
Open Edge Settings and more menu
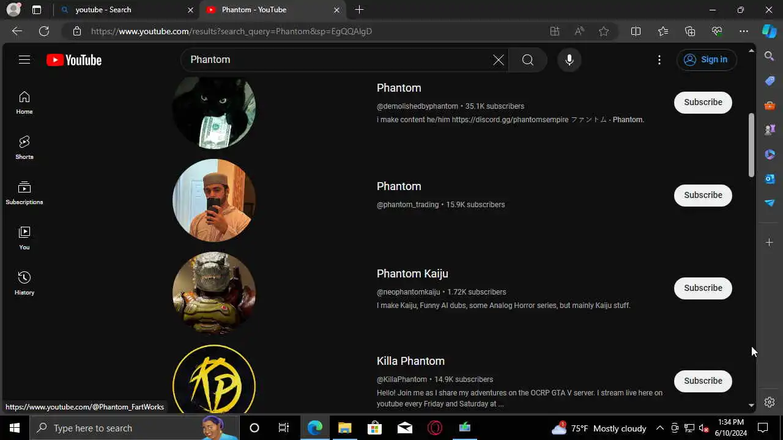pos(744,31)
